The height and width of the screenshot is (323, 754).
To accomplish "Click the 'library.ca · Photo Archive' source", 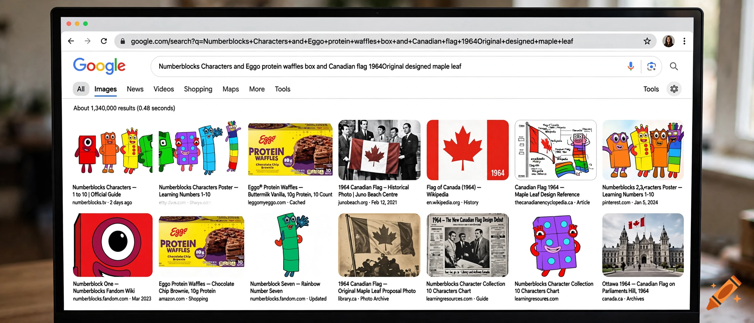I will pos(364,299).
